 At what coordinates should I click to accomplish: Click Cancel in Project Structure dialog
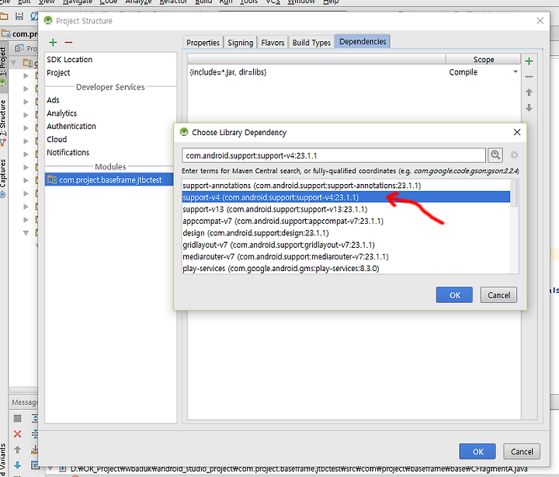(x=522, y=451)
